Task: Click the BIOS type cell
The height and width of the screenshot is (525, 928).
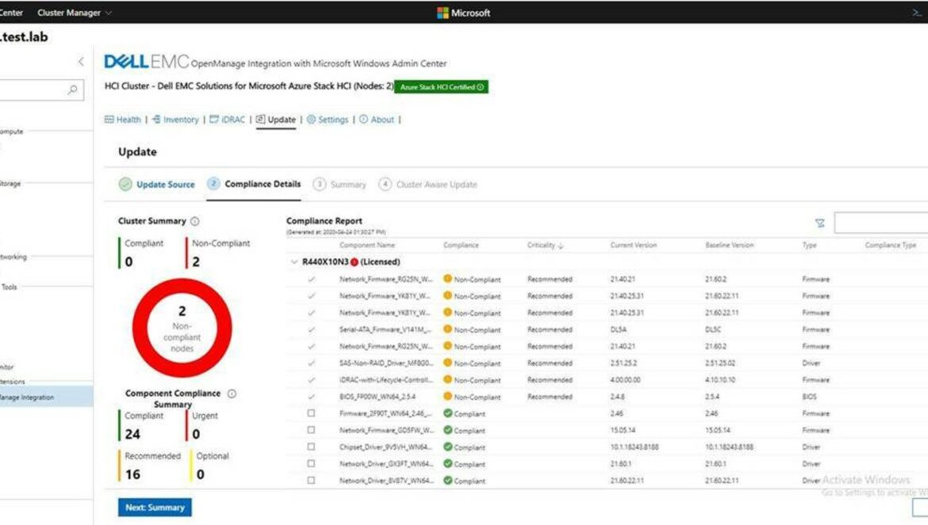Action: (809, 397)
